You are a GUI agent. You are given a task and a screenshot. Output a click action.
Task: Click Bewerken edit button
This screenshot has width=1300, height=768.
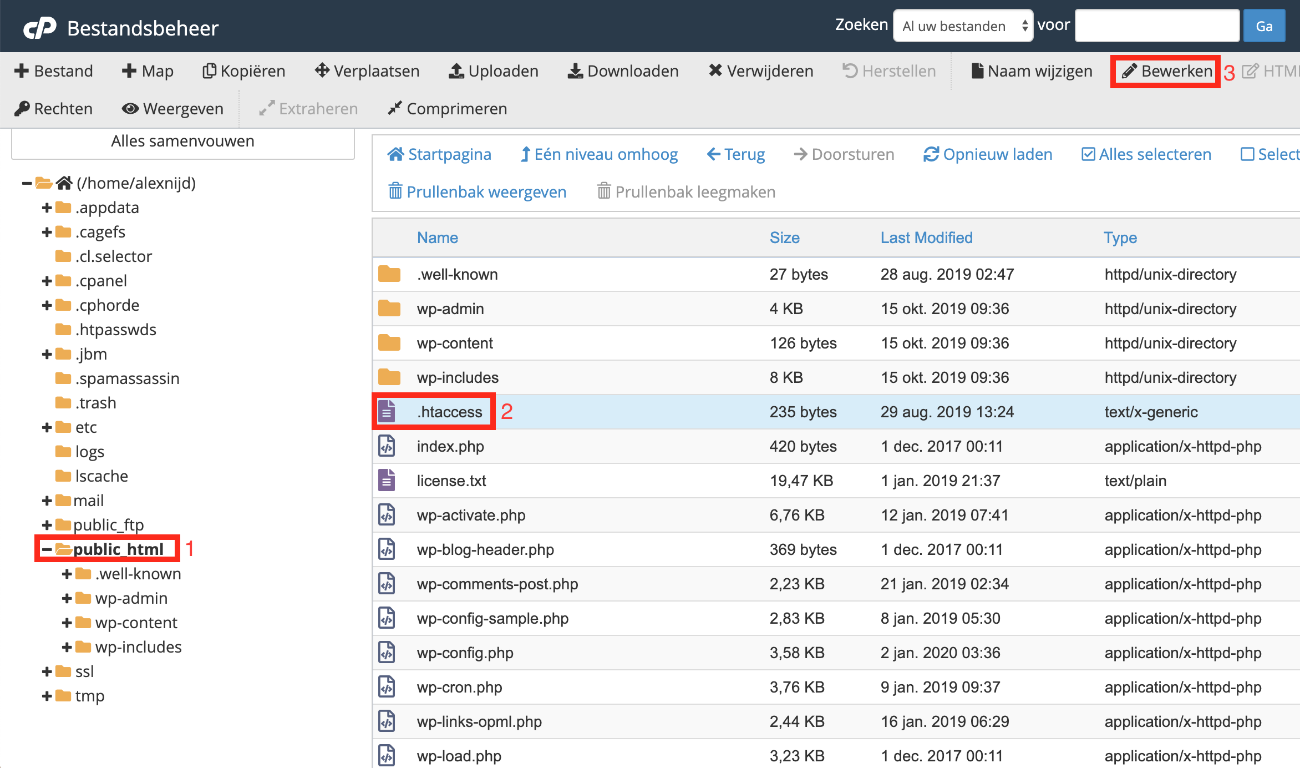pos(1166,71)
